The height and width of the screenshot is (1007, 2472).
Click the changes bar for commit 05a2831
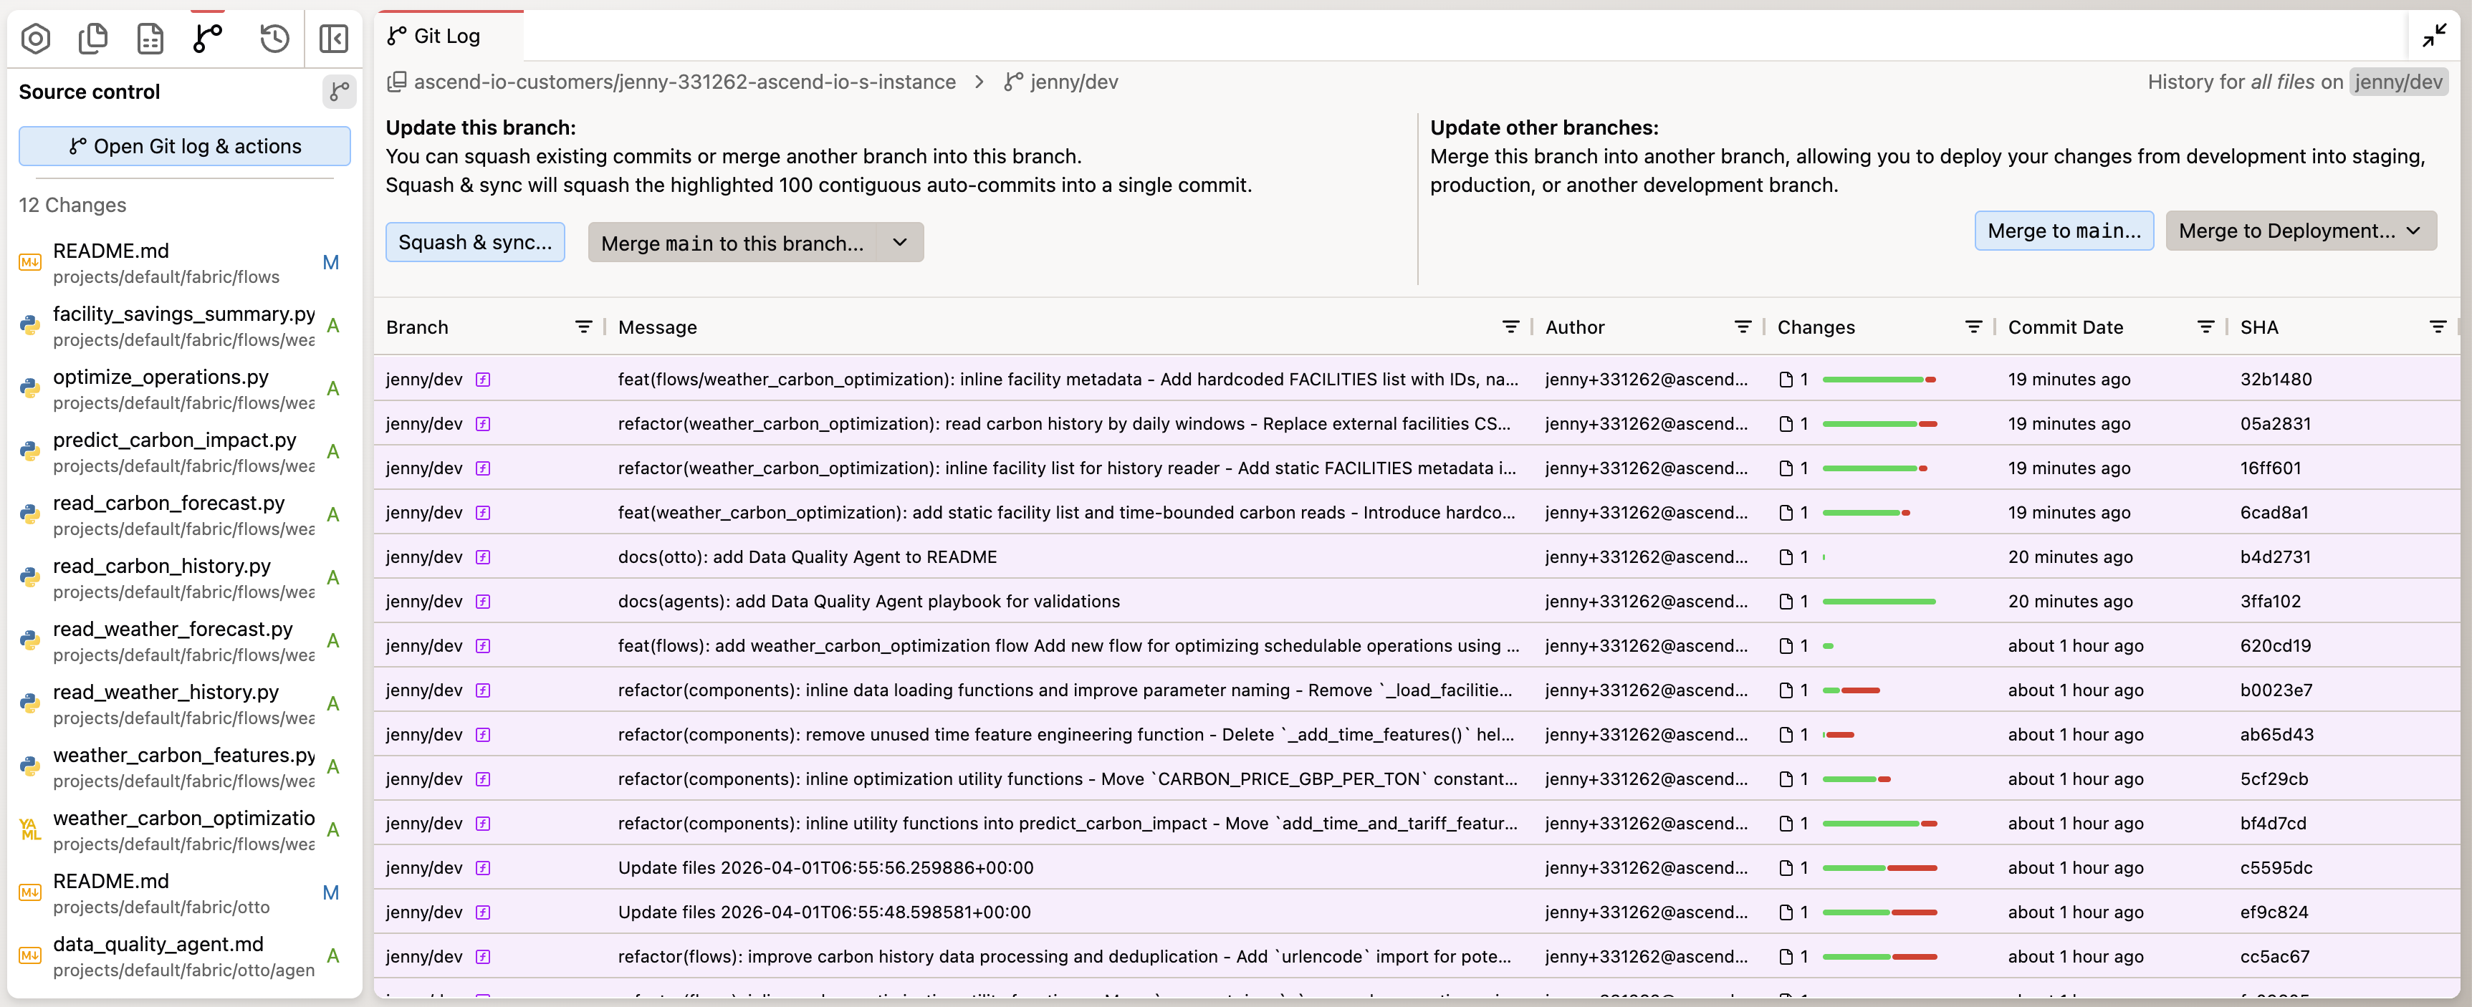(1879, 424)
